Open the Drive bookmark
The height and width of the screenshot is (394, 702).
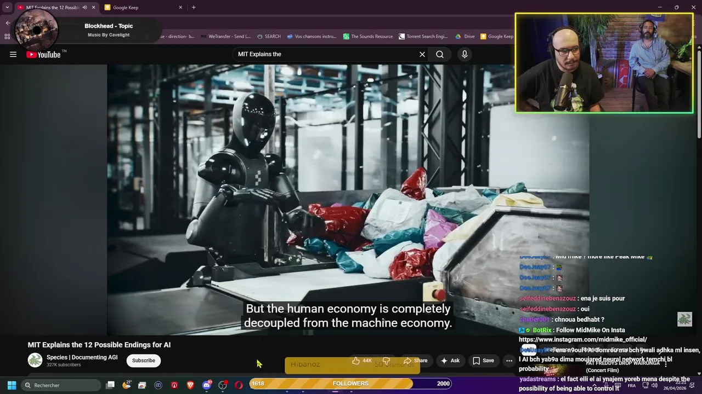click(465, 37)
